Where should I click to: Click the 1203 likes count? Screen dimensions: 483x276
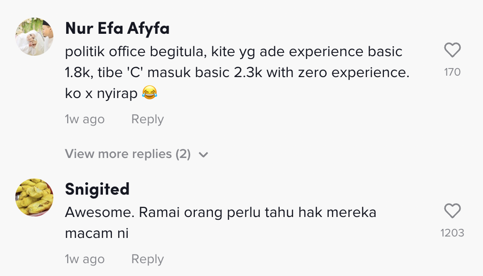pos(452,233)
